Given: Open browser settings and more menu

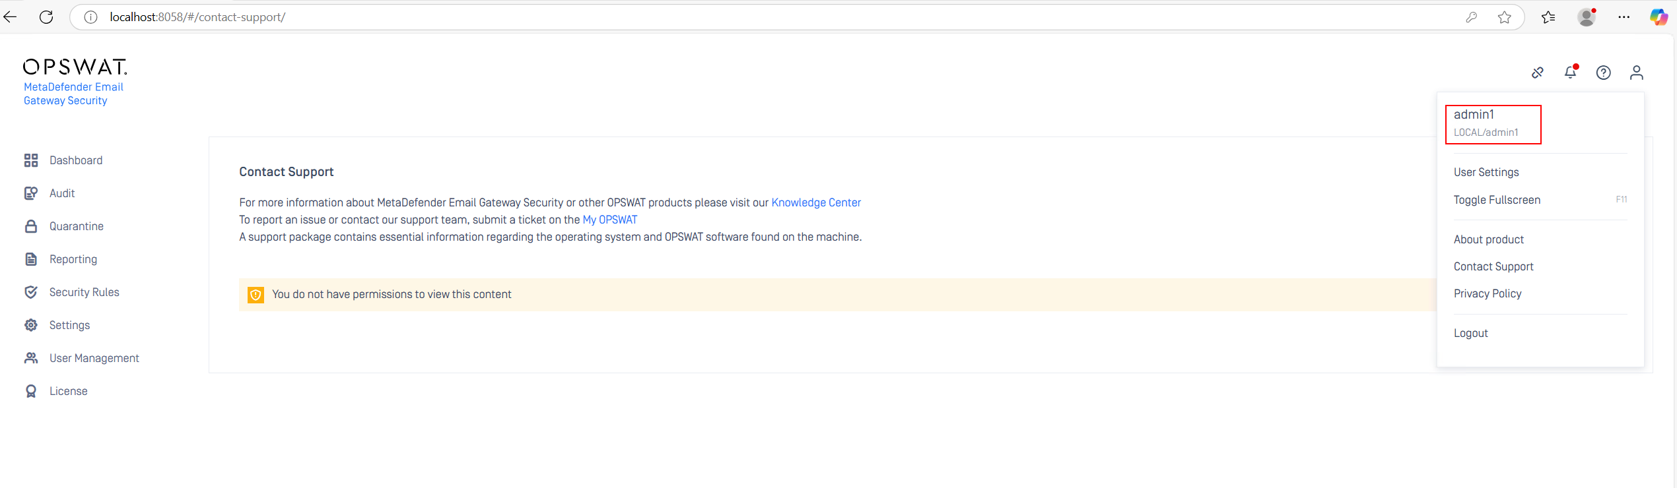Looking at the screenshot, I should coord(1624,17).
